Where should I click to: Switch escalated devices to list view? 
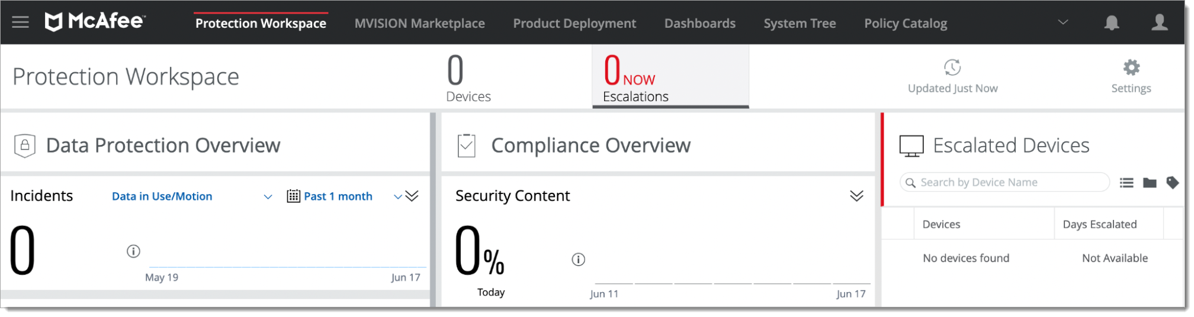[1126, 183]
